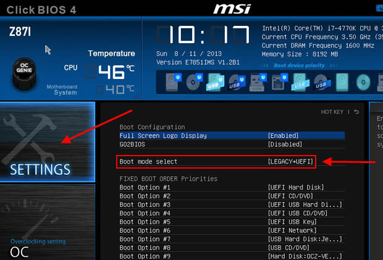This screenshot has height=260, width=383.
Task: Change Boot Option #2 UEFI CD/DVD
Action: click(x=232, y=196)
